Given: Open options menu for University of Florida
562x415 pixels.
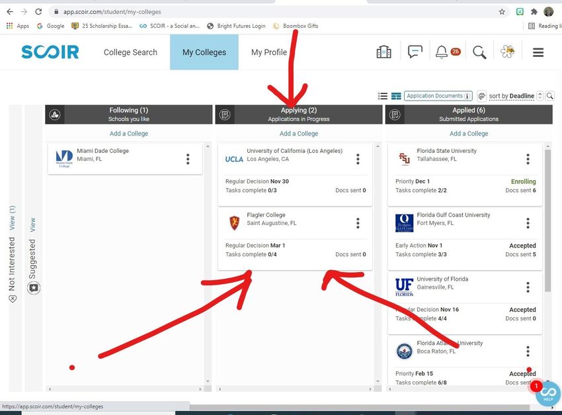Looking at the screenshot, I should (x=528, y=287).
